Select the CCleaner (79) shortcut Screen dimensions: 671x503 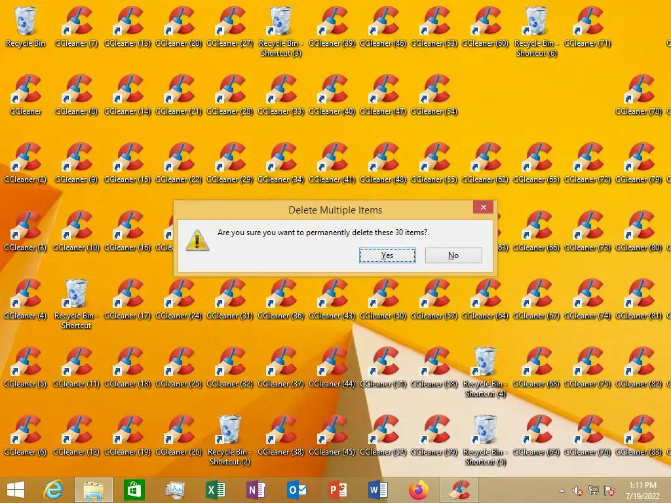[x=638, y=162]
